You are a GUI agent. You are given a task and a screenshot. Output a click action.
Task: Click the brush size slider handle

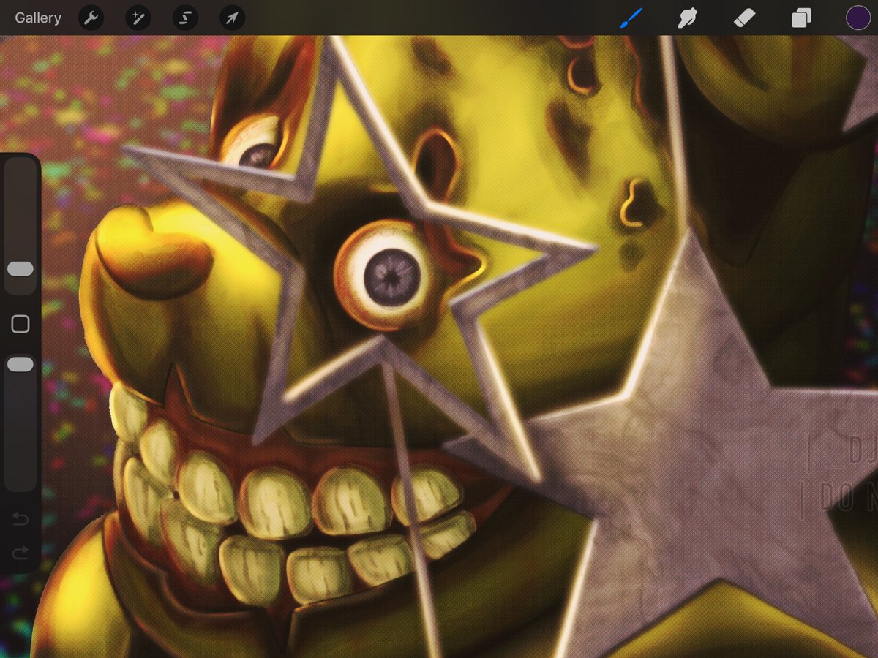[20, 269]
